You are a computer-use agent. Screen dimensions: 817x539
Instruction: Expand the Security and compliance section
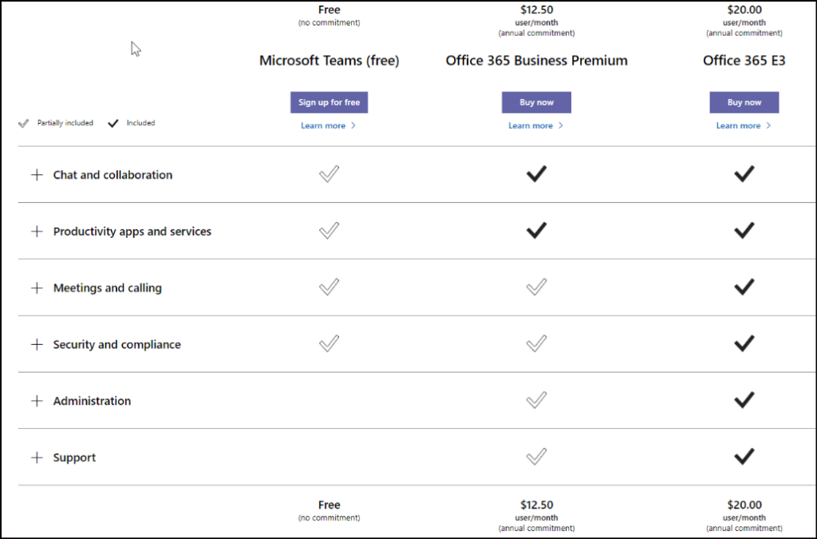(37, 344)
